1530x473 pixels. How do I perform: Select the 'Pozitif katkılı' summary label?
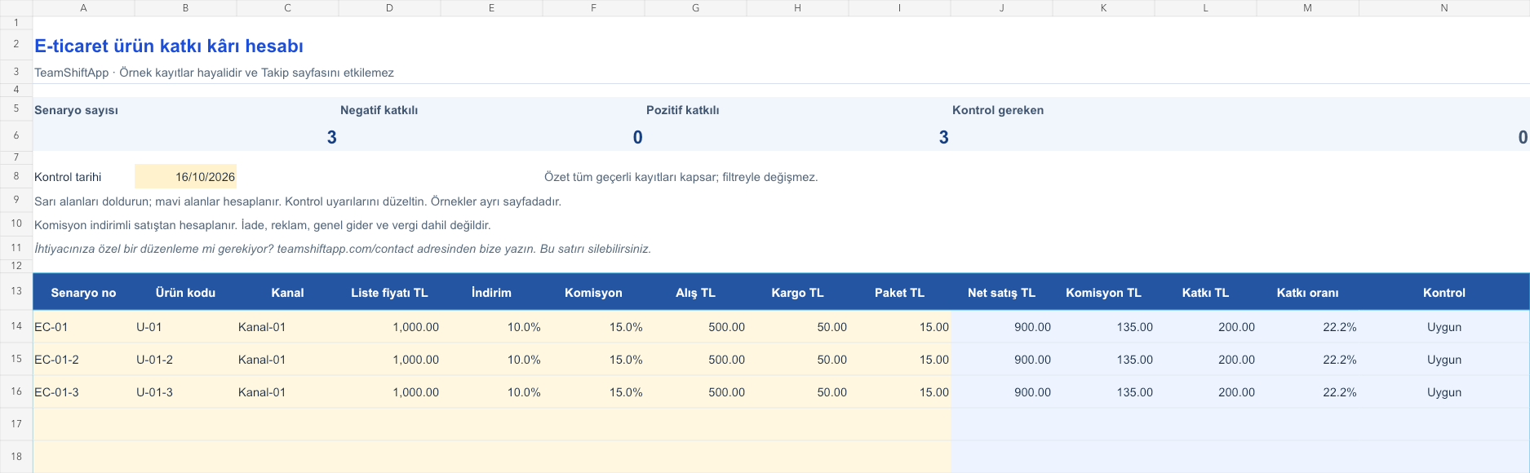682,110
